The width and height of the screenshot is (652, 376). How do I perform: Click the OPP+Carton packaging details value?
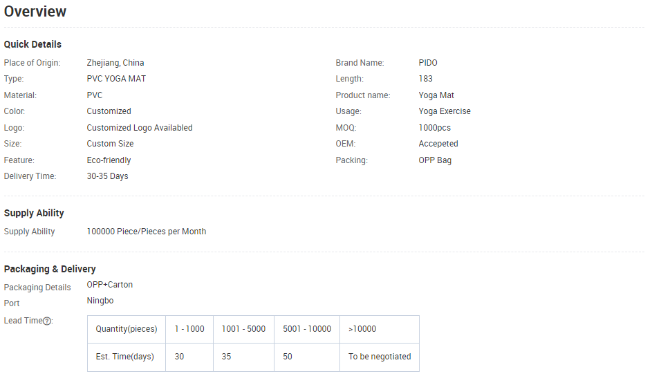click(110, 285)
